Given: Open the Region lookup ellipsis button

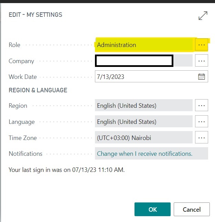Looking at the screenshot, I should pos(202,105).
